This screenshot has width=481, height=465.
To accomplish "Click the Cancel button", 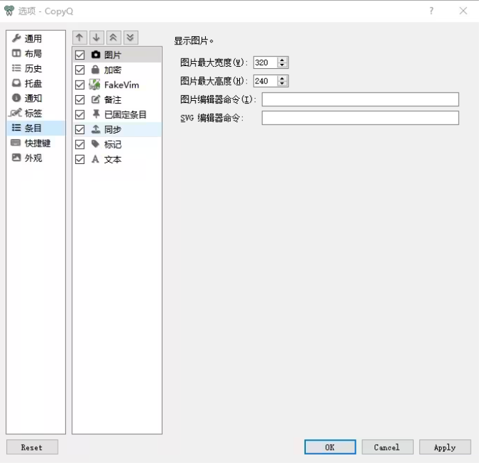I will point(387,447).
